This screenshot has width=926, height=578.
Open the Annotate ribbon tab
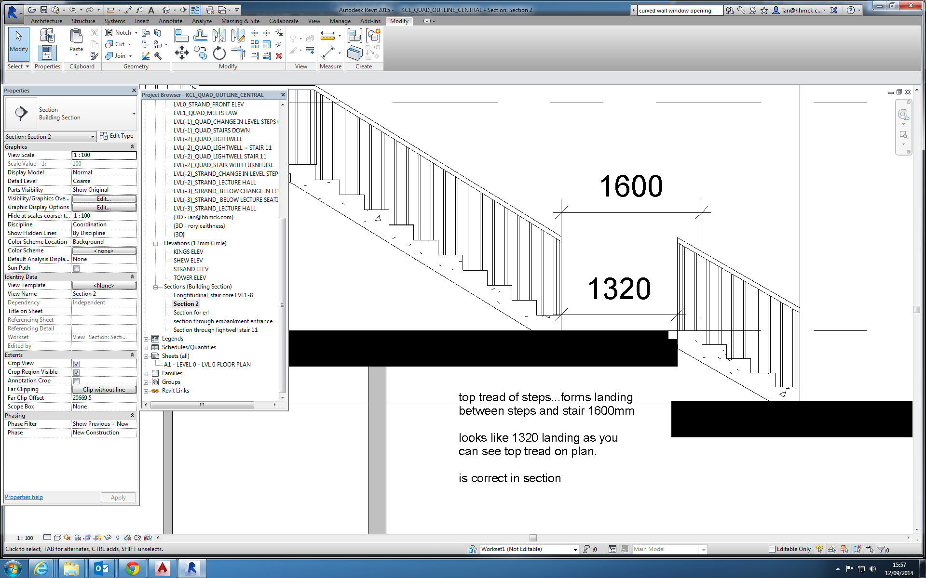click(x=170, y=21)
